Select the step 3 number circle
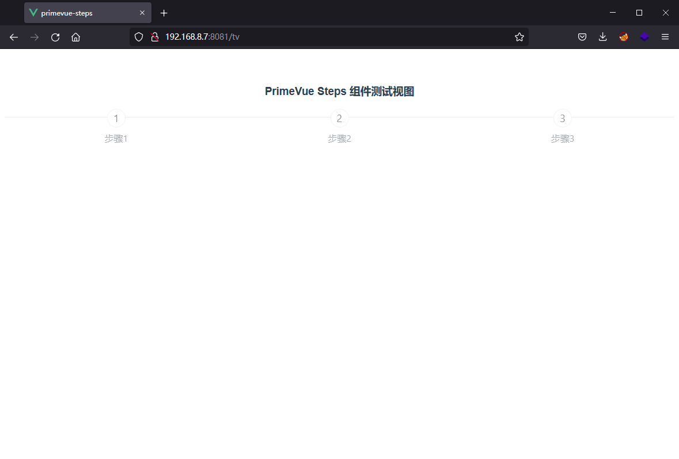The height and width of the screenshot is (459, 679). coord(563,119)
